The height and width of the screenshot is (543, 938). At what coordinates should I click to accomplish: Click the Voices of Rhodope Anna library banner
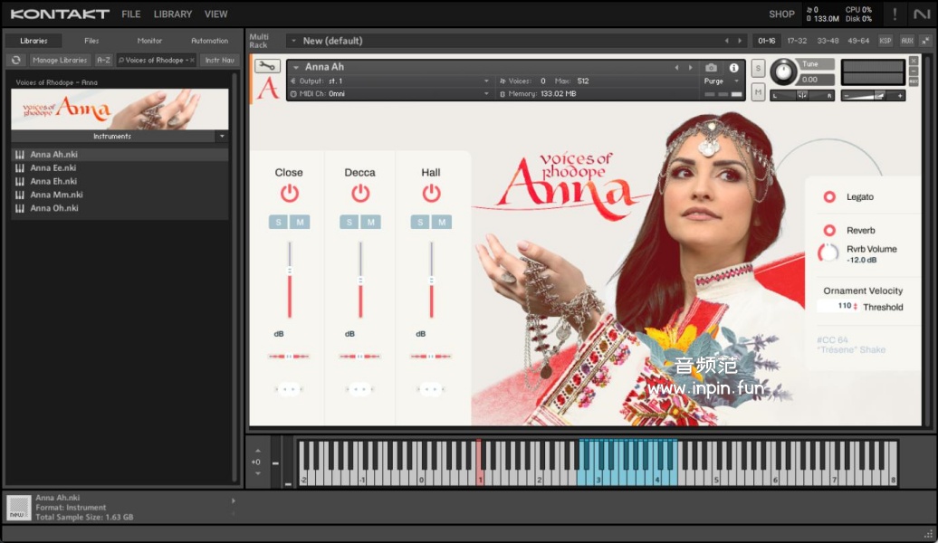(120, 109)
